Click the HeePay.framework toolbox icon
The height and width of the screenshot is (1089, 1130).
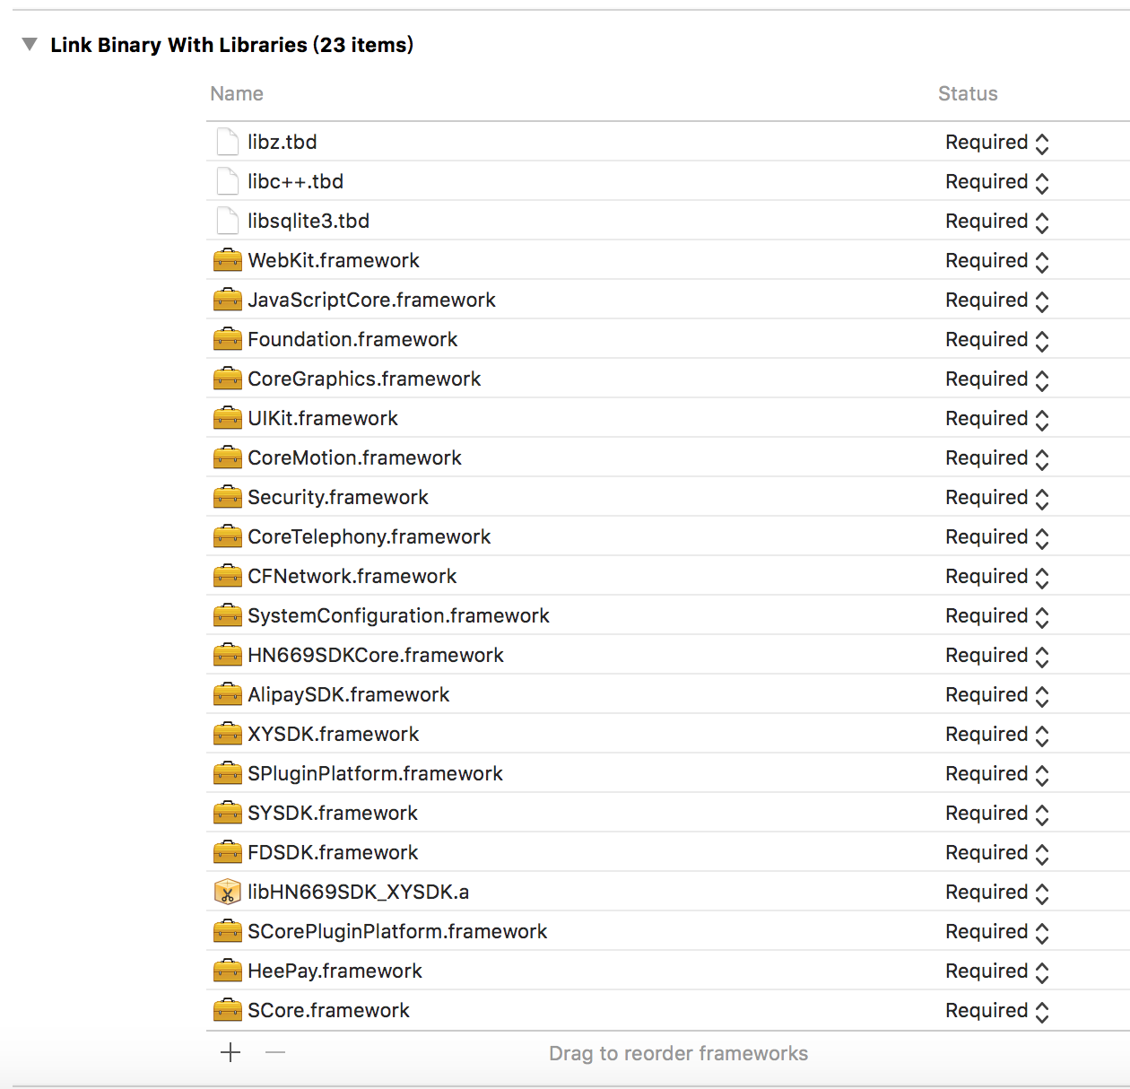click(x=228, y=971)
